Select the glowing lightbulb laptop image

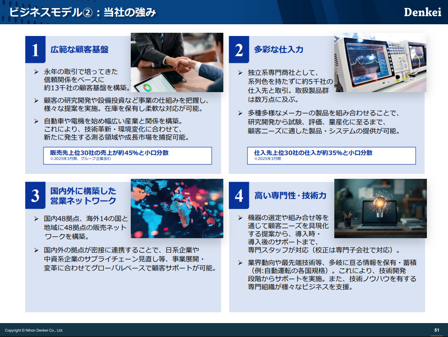pos(380,208)
